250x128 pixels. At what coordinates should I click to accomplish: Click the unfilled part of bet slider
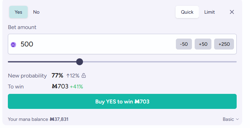click(x=160, y=62)
